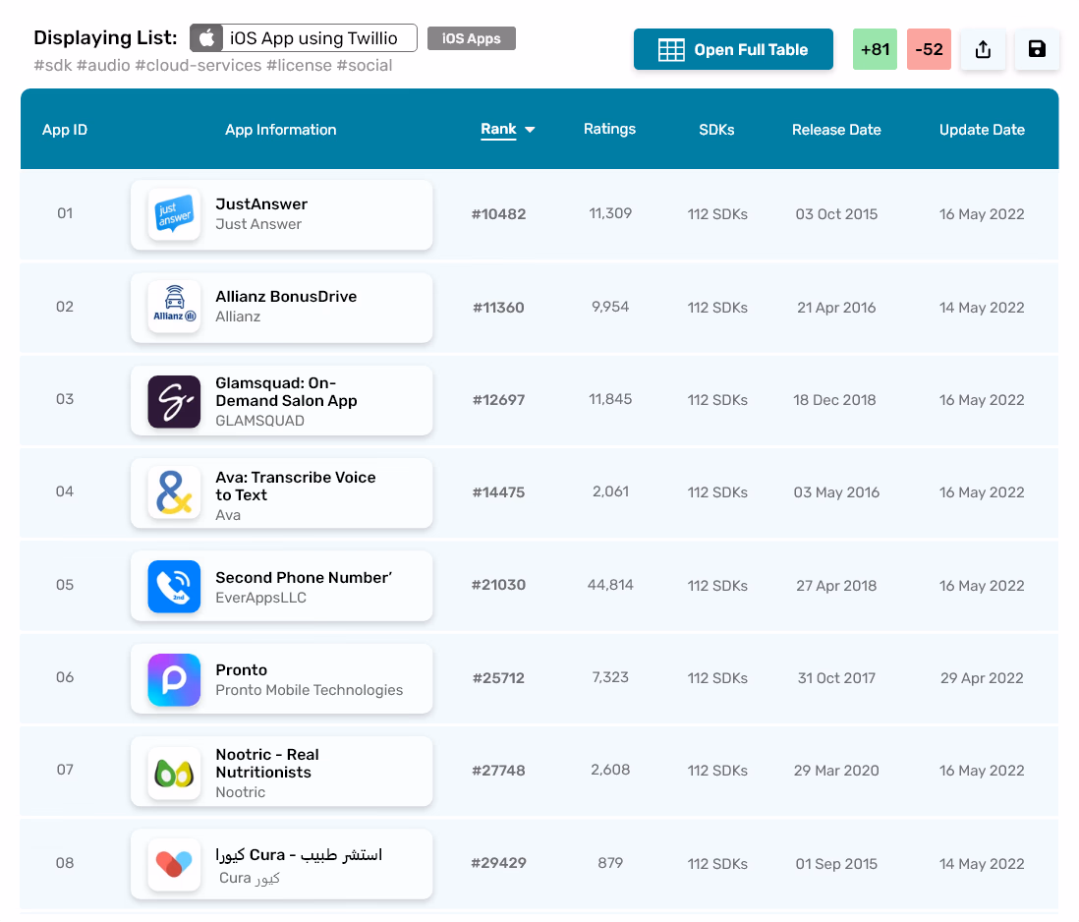Image resolution: width=1079 pixels, height=922 pixels.
Task: Click the save floppy disk icon
Action: (1037, 49)
